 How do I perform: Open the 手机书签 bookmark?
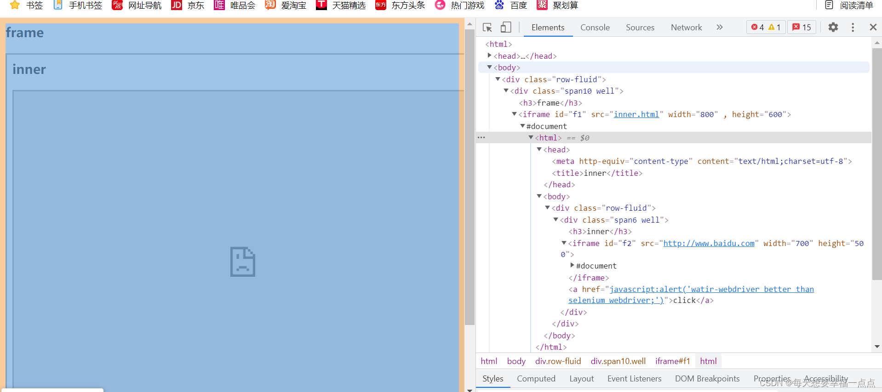pyautogui.click(x=78, y=5)
